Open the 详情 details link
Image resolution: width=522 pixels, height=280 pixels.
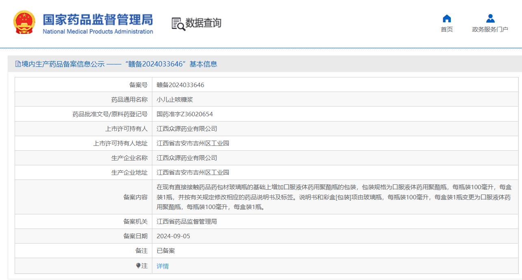[x=162, y=266]
